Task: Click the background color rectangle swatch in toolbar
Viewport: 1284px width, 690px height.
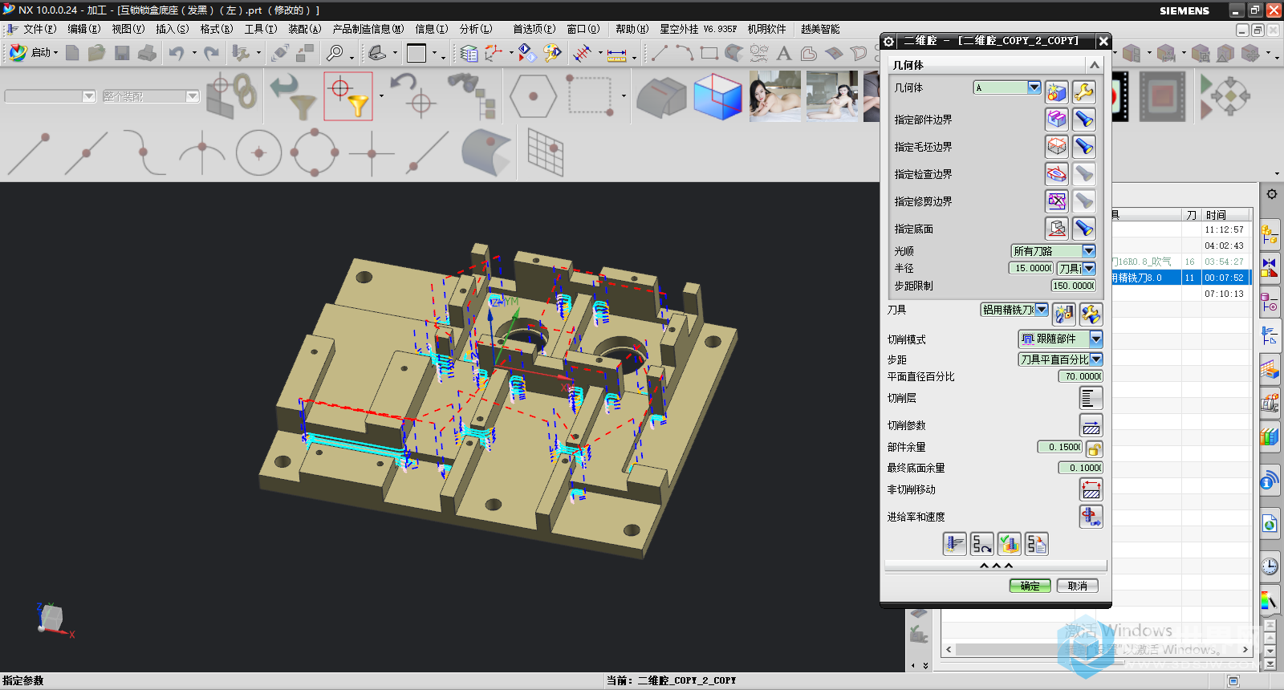Action: [x=416, y=53]
